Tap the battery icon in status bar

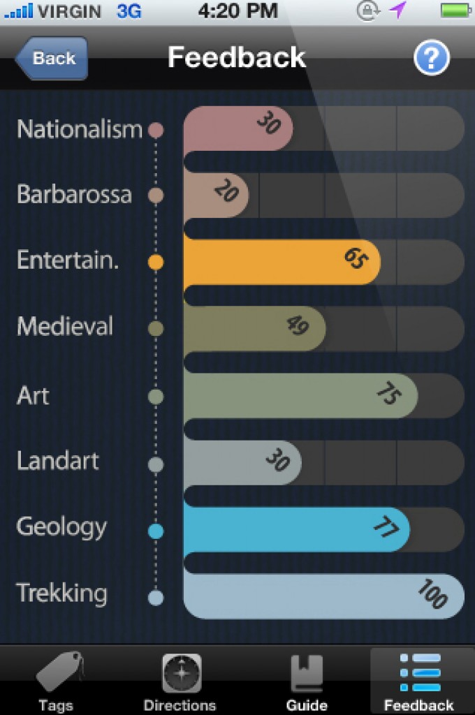click(x=454, y=10)
